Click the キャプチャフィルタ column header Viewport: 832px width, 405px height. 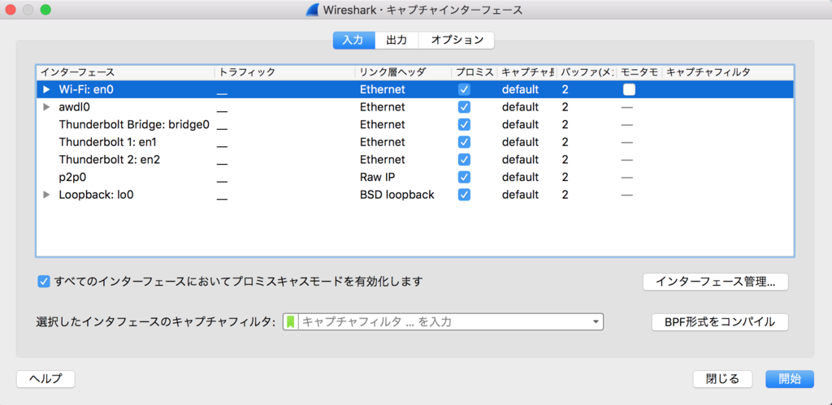[x=727, y=72]
